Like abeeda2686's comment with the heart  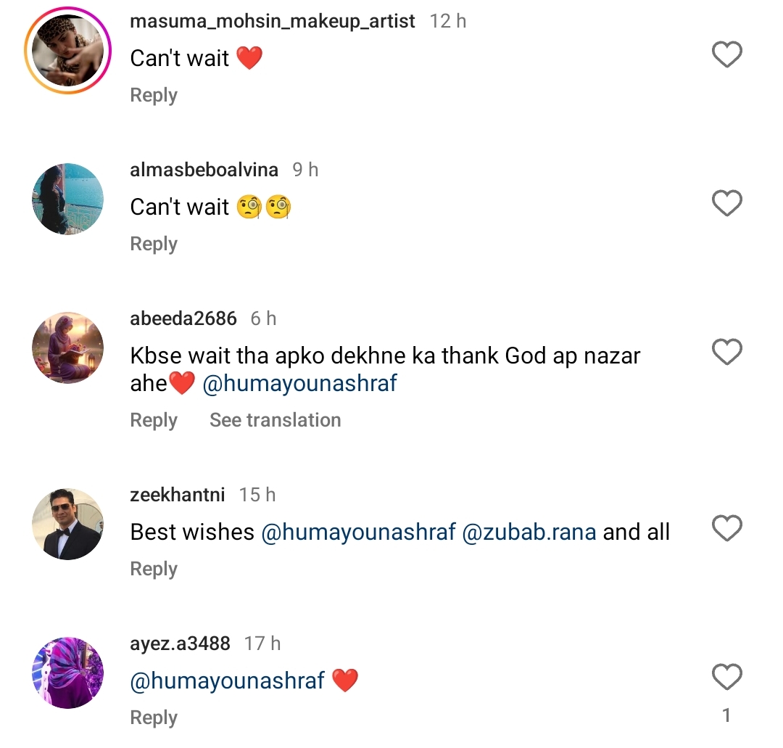coord(726,353)
